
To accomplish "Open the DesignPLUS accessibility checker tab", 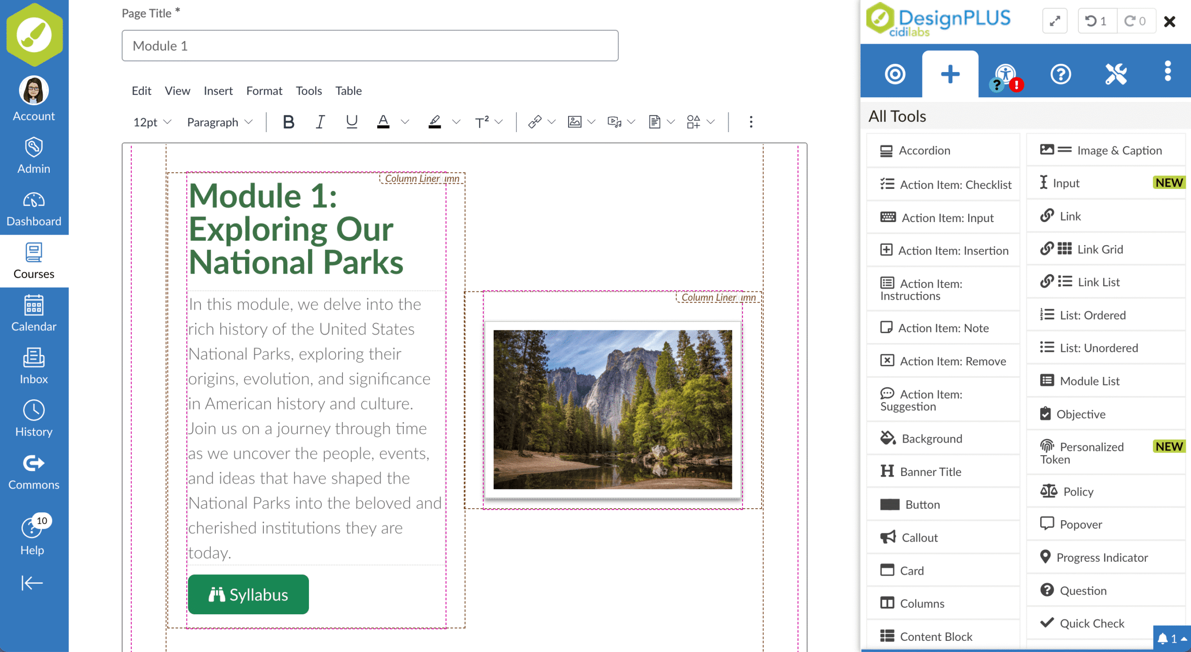I will (1005, 74).
